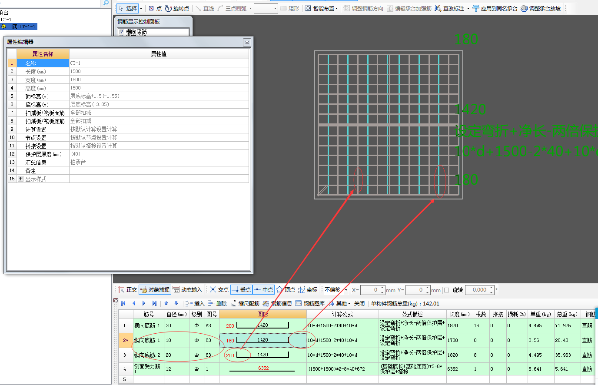Check the 旋转 rotation checkbox
The width and height of the screenshot is (598, 385).
click(446, 290)
